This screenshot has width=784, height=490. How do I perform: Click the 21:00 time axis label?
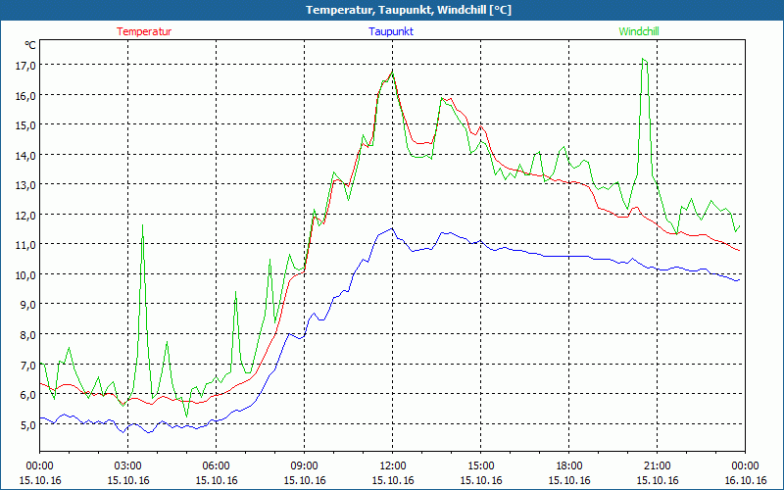[657, 466]
